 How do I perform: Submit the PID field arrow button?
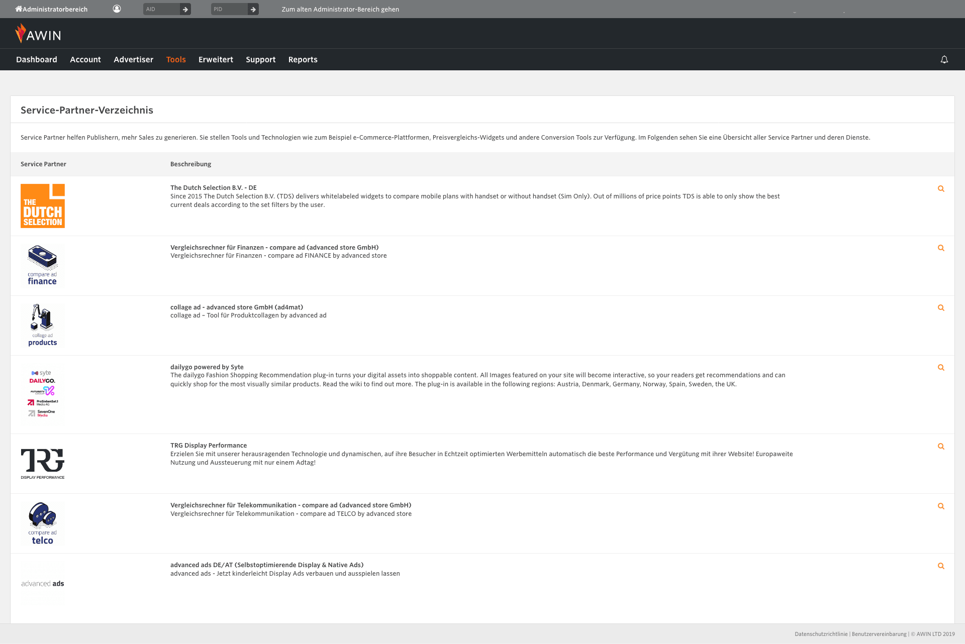click(x=253, y=9)
